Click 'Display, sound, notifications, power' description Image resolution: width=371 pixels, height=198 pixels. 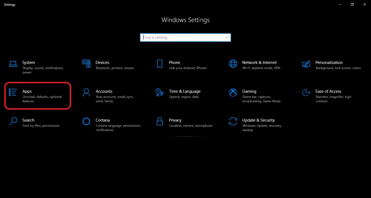click(43, 70)
